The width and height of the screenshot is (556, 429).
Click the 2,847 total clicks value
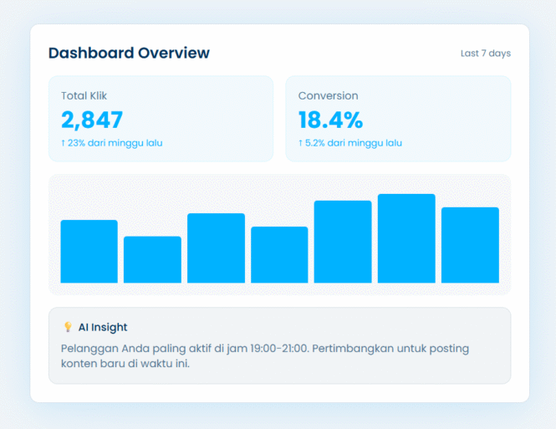pyautogui.click(x=92, y=120)
